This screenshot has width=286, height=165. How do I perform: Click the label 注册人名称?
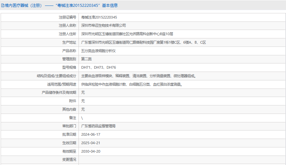(67, 25)
